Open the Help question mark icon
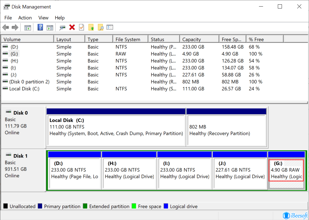The image size is (309, 220). coord(40,27)
